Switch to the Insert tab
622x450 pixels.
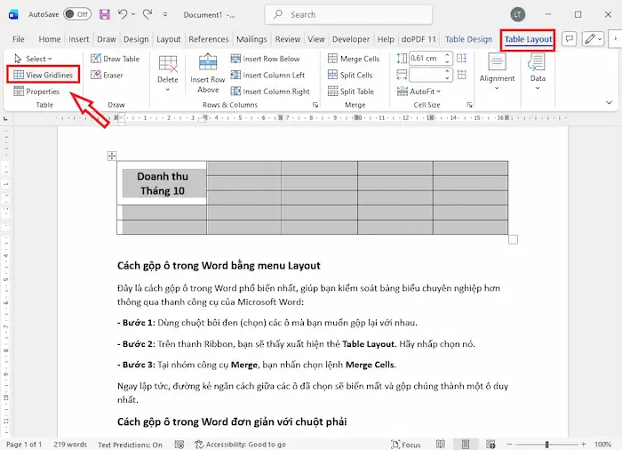78,39
